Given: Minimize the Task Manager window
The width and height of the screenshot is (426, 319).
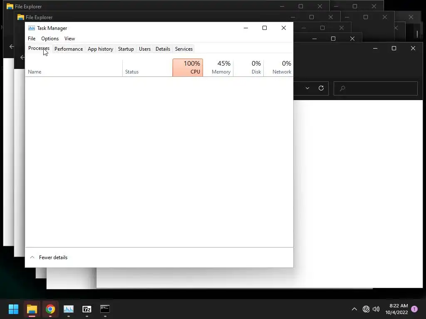Looking at the screenshot, I should coord(246,28).
